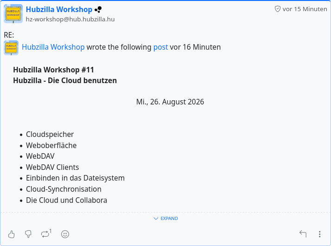Expand the post with EXPAND
This screenshot has height=246, width=331.
[165, 218]
